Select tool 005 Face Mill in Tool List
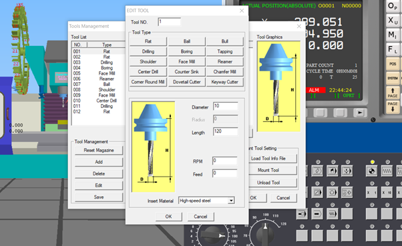The image size is (402, 246). pos(98,73)
